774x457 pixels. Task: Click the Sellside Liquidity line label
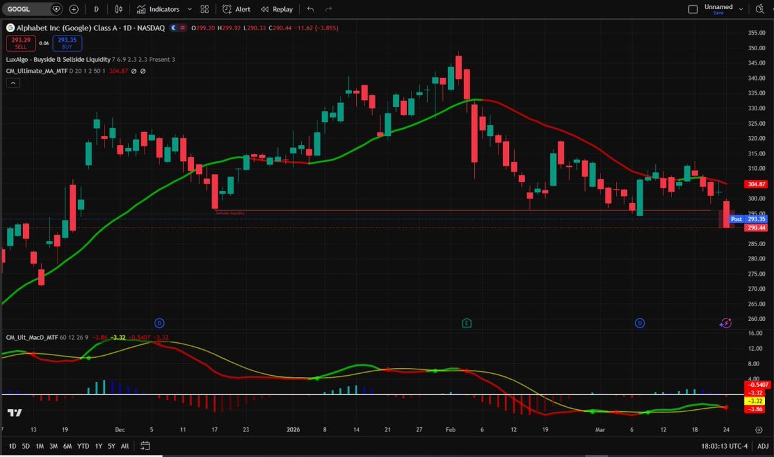coord(230,212)
